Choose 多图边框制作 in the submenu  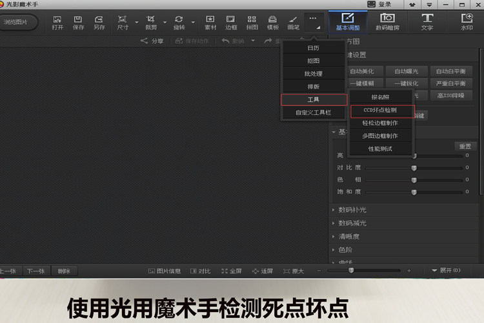pyautogui.click(x=380, y=136)
